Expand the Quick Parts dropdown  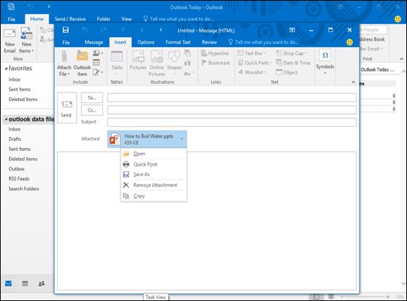pyautogui.click(x=271, y=62)
